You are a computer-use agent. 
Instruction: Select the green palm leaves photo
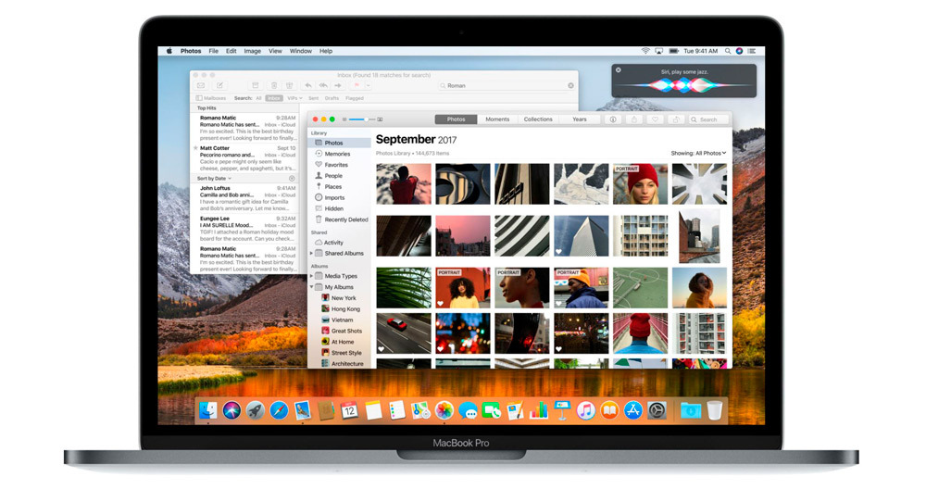(404, 288)
